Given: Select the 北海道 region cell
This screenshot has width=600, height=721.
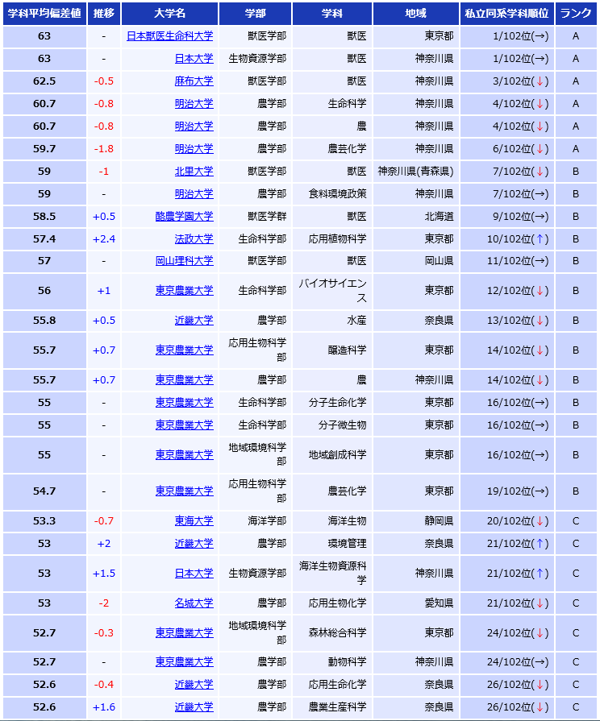Looking at the screenshot, I should tap(416, 216).
